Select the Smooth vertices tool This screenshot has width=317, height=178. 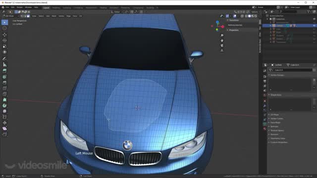[4, 111]
